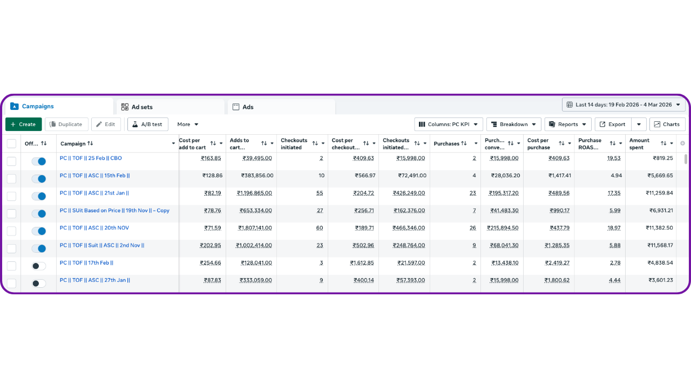Turn off PC || TOF || 25 Feb || CBO campaign
The height and width of the screenshot is (388, 691).
[x=38, y=161]
